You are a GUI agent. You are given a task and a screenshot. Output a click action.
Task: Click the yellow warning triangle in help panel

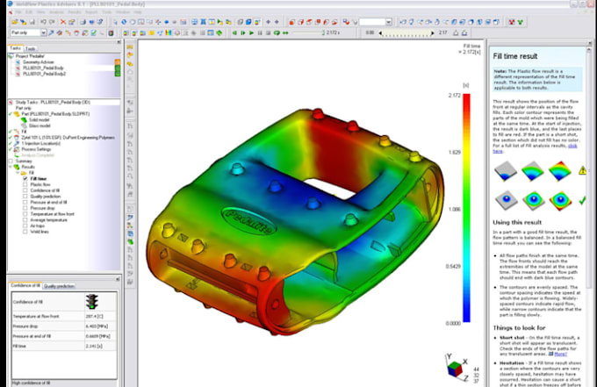[583, 170]
